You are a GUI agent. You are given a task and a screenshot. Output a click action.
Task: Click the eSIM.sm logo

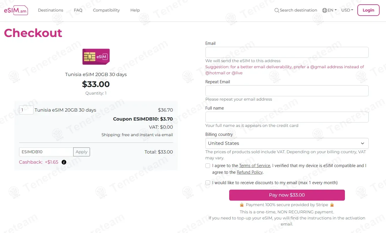16,10
